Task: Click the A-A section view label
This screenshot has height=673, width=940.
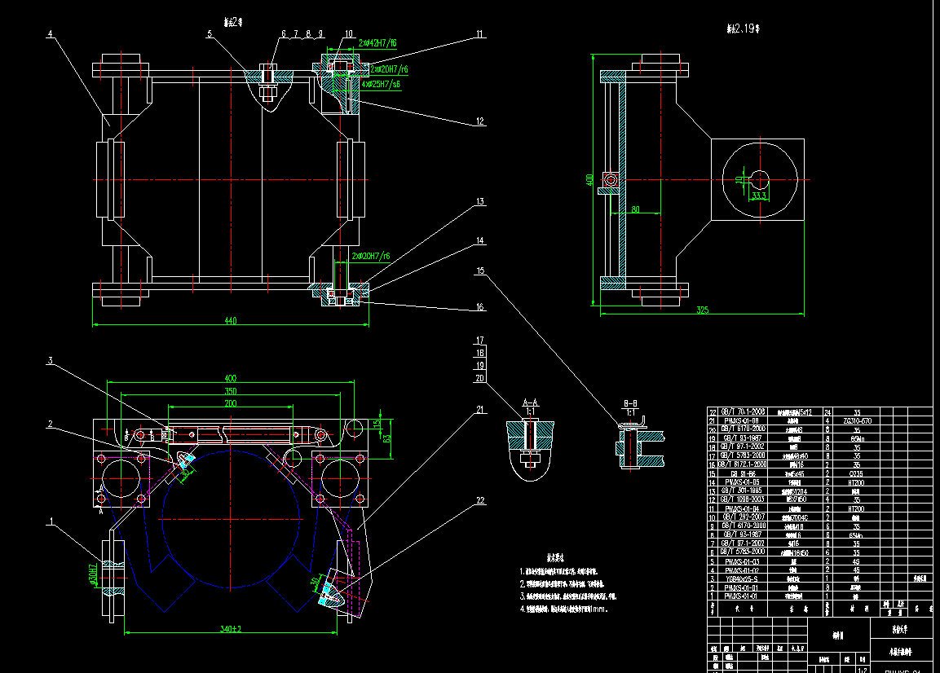Action: point(530,402)
